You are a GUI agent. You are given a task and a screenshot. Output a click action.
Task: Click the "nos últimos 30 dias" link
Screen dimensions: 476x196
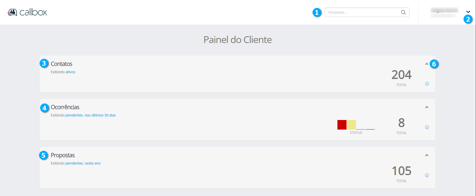pos(100,115)
